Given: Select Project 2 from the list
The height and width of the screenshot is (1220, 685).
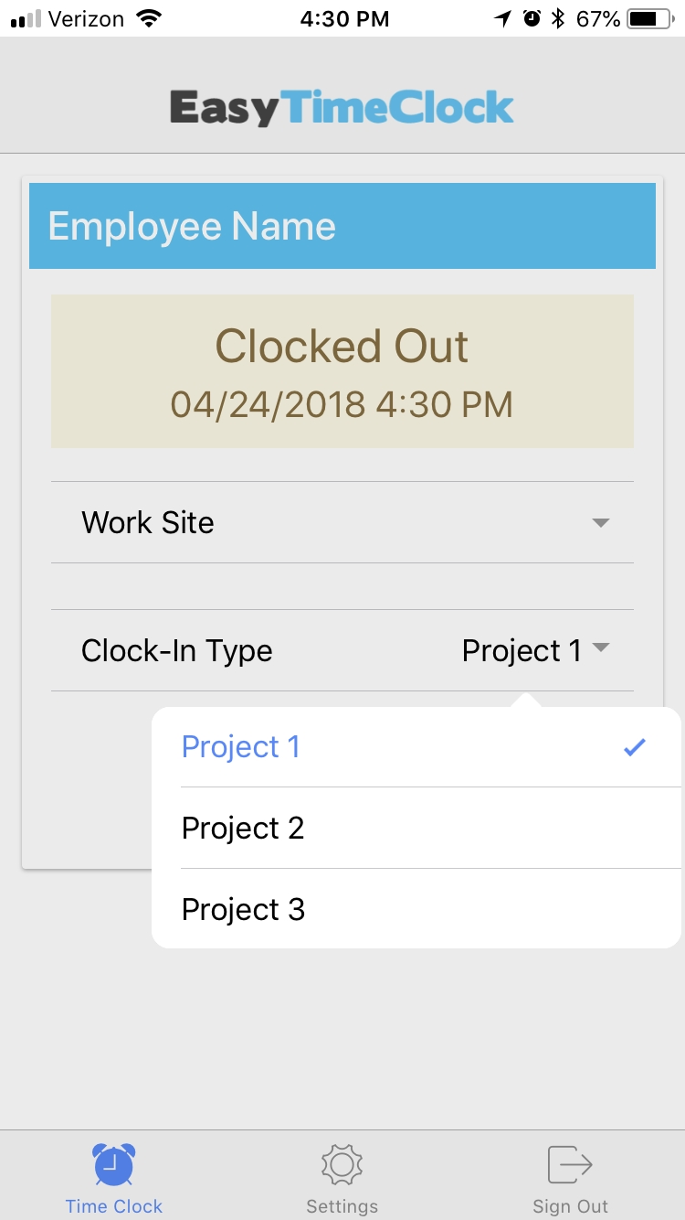Looking at the screenshot, I should pos(416,828).
